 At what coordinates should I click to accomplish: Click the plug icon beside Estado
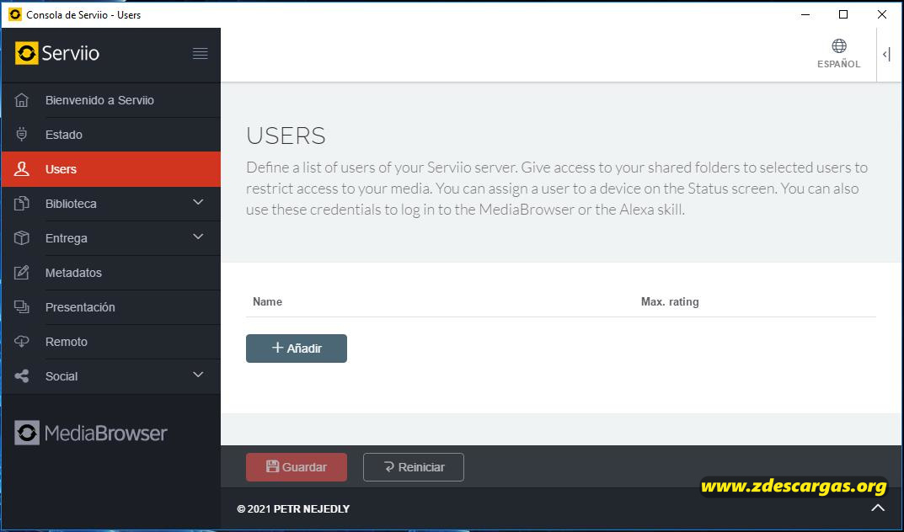point(21,134)
